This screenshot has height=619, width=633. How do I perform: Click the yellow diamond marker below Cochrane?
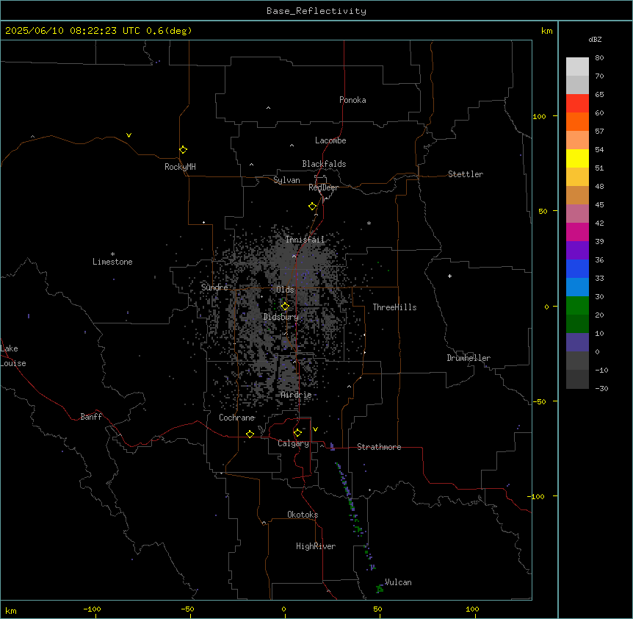[250, 434]
